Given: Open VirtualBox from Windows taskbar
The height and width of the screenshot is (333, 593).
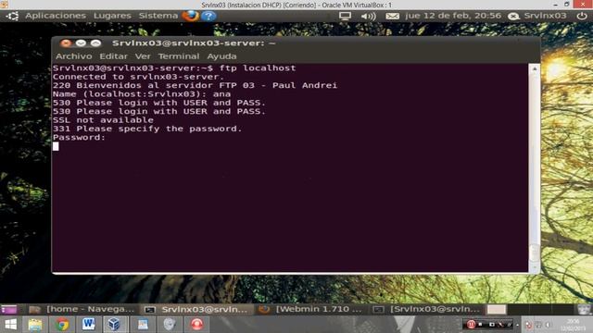Looking at the screenshot, I should 114,325.
